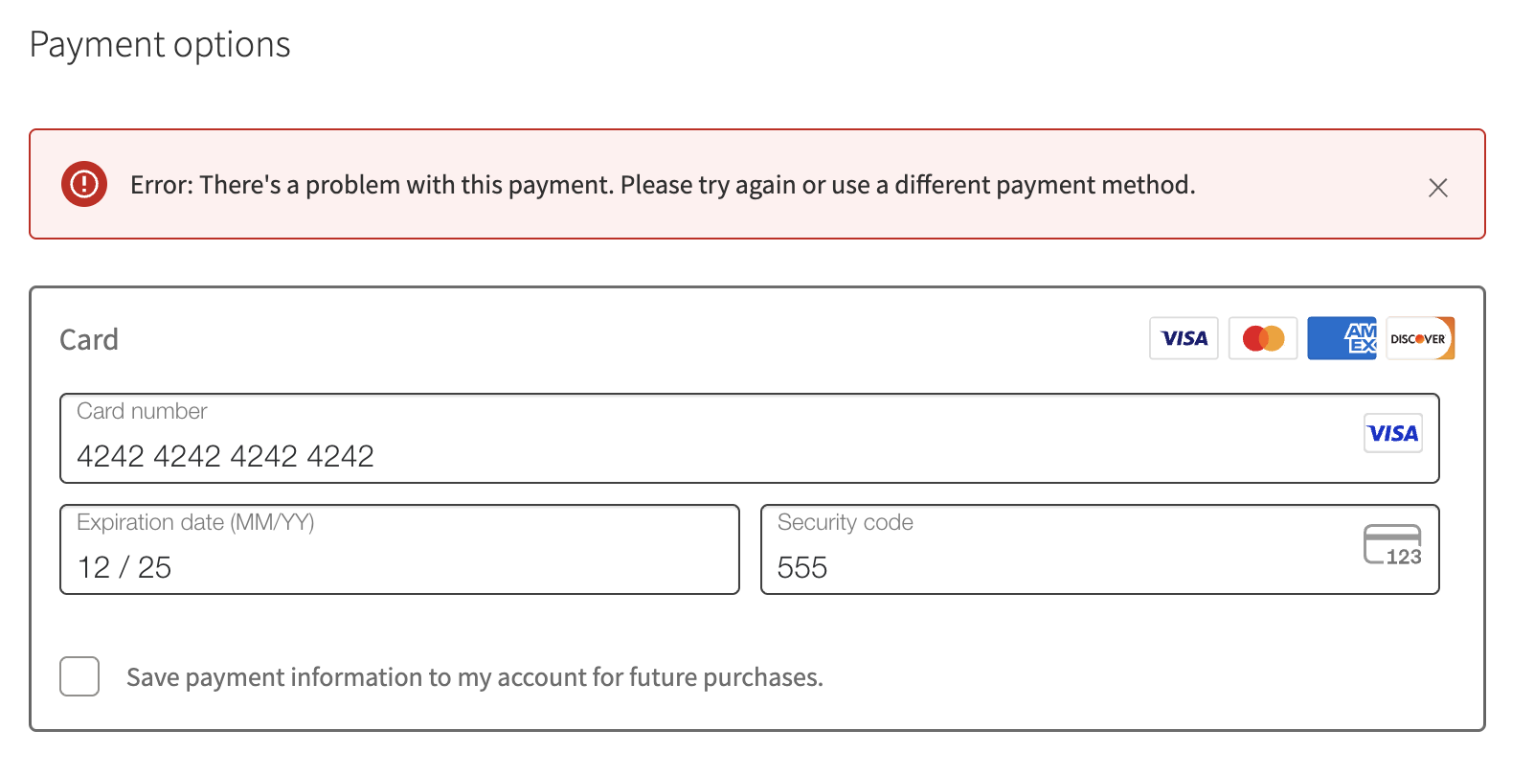Click the Card number field label
1534x776 pixels.
click(x=142, y=411)
